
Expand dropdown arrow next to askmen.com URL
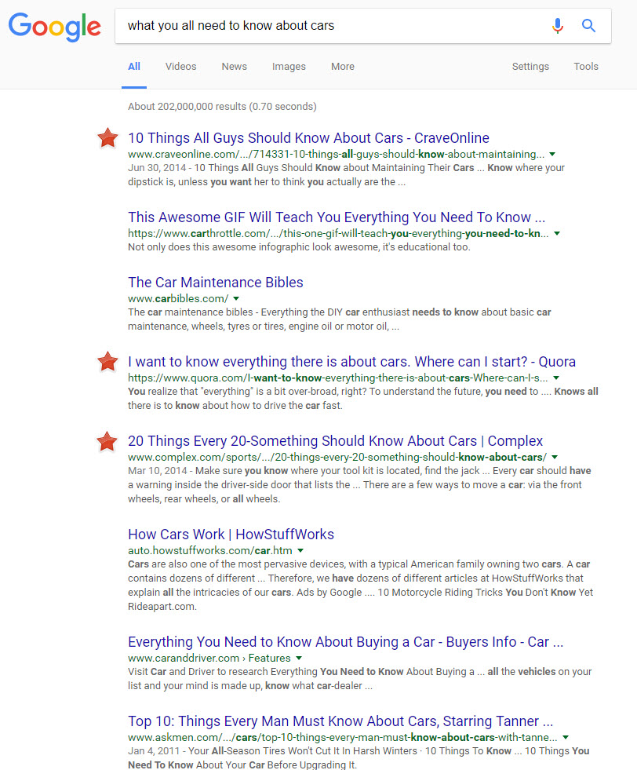point(566,737)
